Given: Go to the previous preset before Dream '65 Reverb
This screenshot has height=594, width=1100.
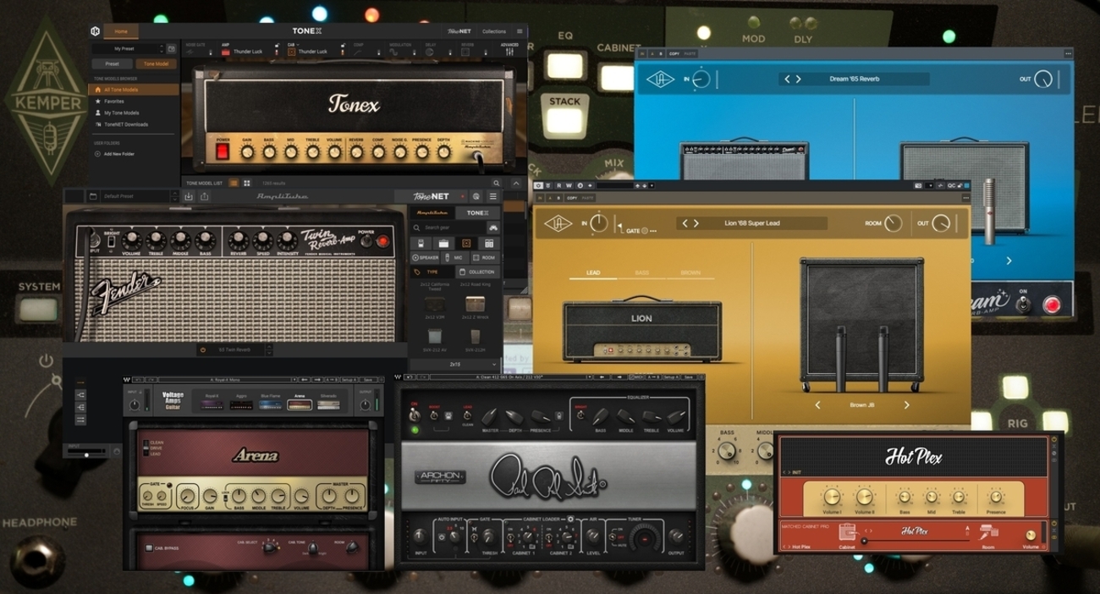Looking at the screenshot, I should (x=787, y=79).
